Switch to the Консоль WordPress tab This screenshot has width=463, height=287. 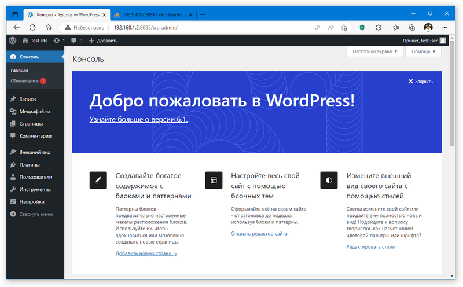[67, 14]
